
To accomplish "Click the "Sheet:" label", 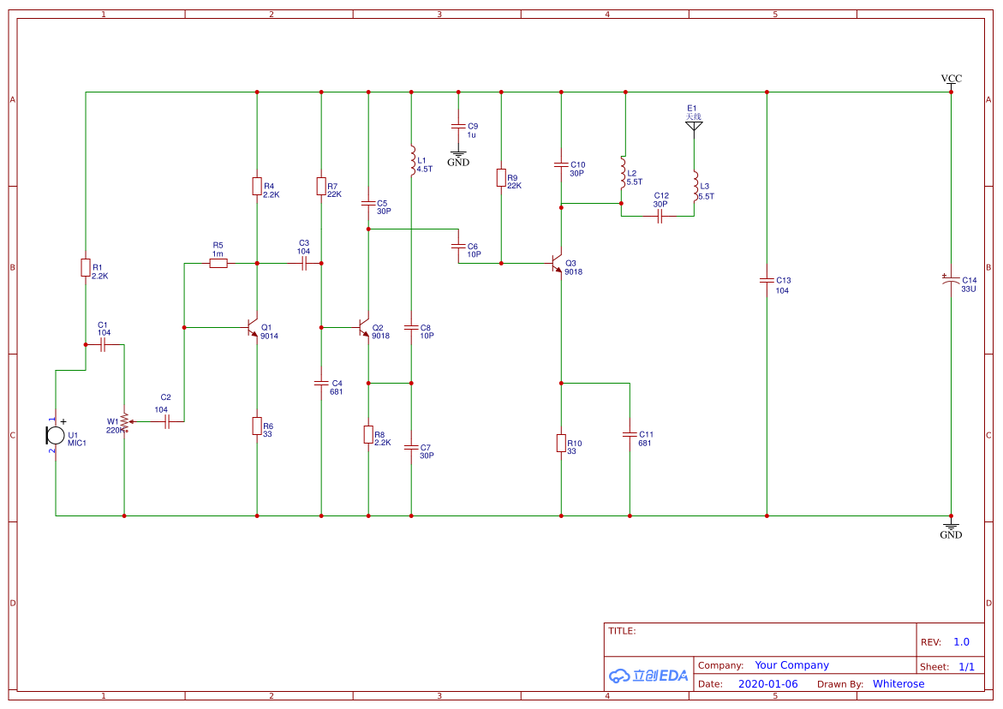I will (x=934, y=666).
